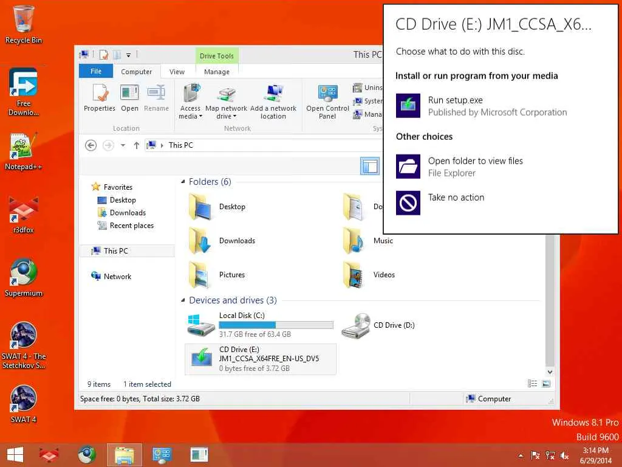Click the Properties ribbon icon
Screen dimensions: 622x467
tap(99, 98)
